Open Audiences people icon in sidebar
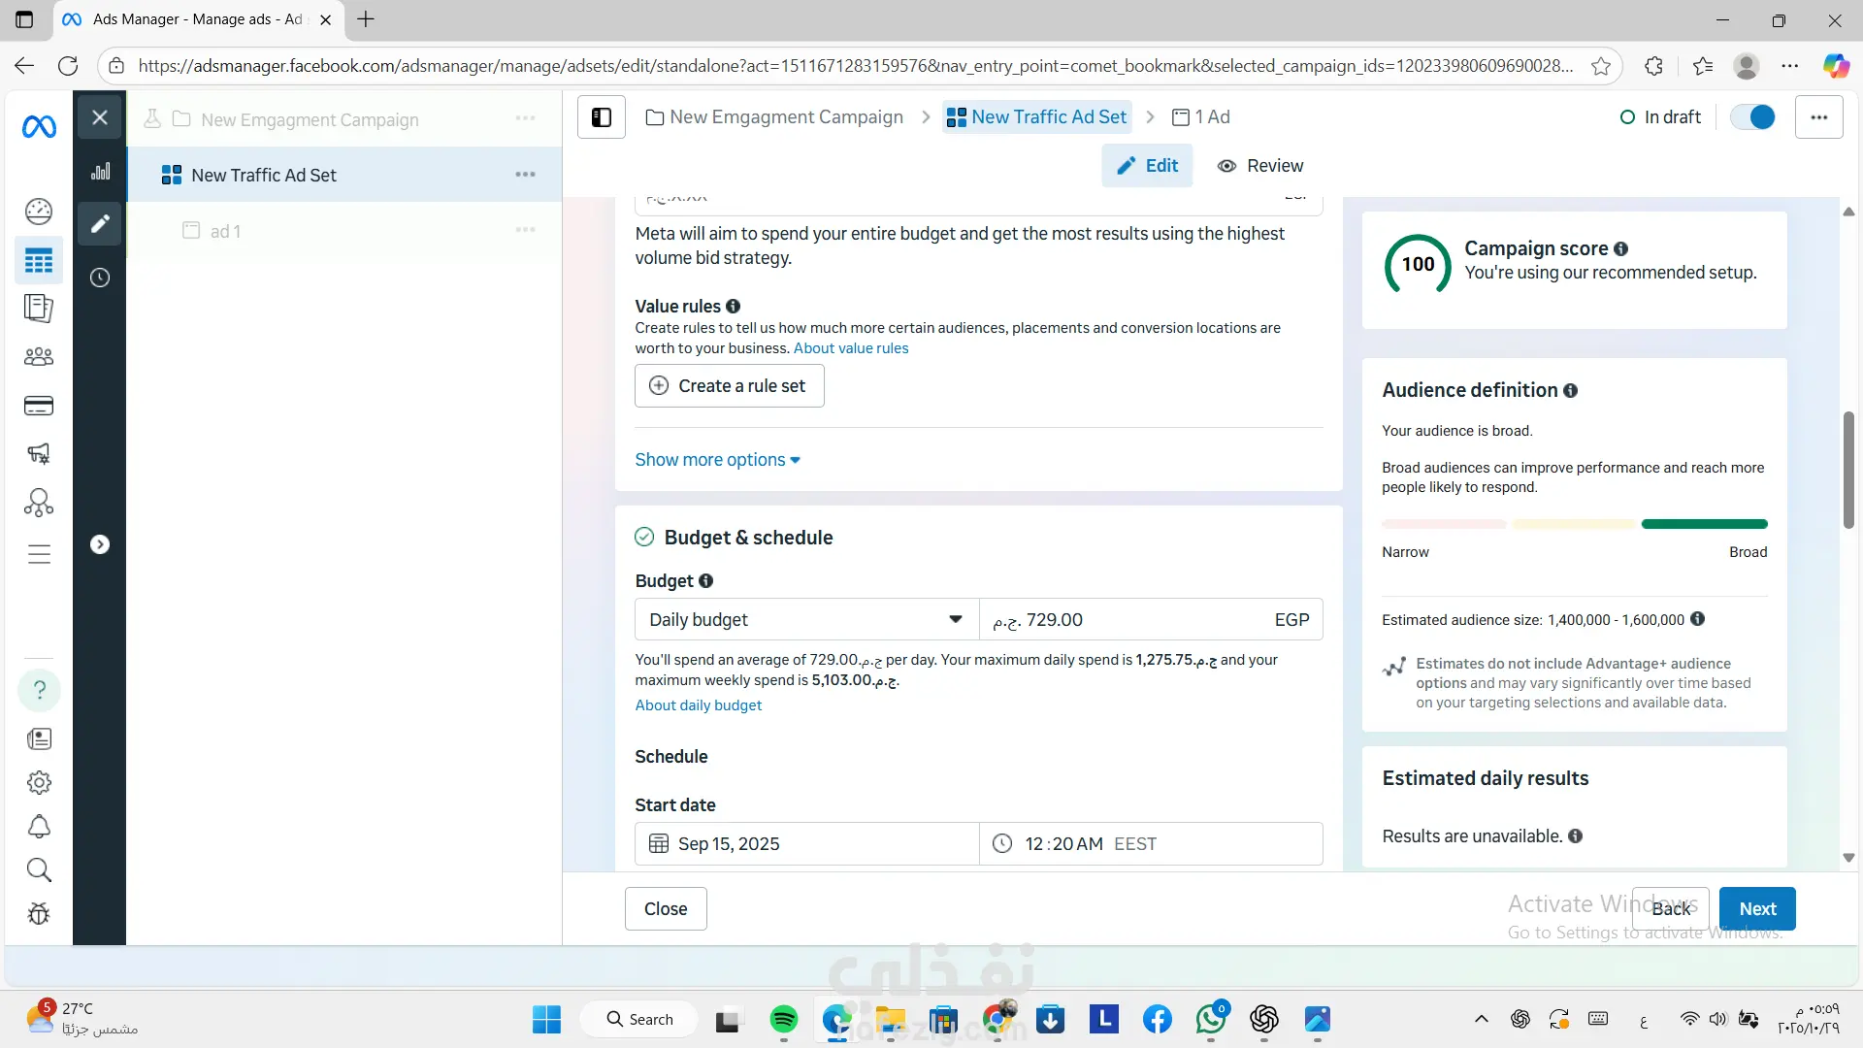 coord(39,357)
